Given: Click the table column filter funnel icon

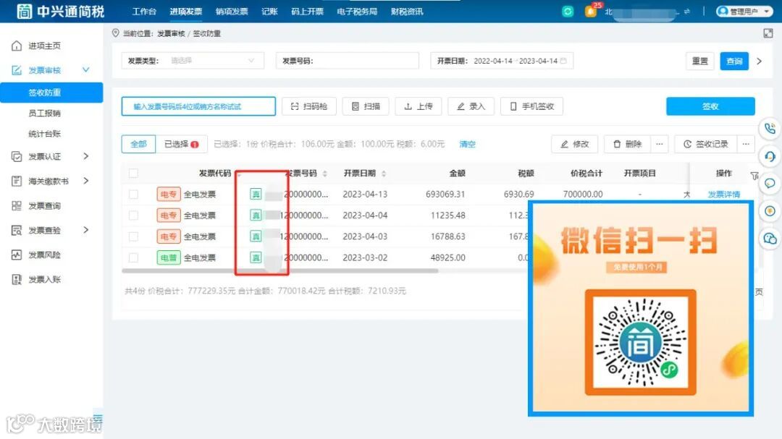Looking at the screenshot, I should click(754, 176).
